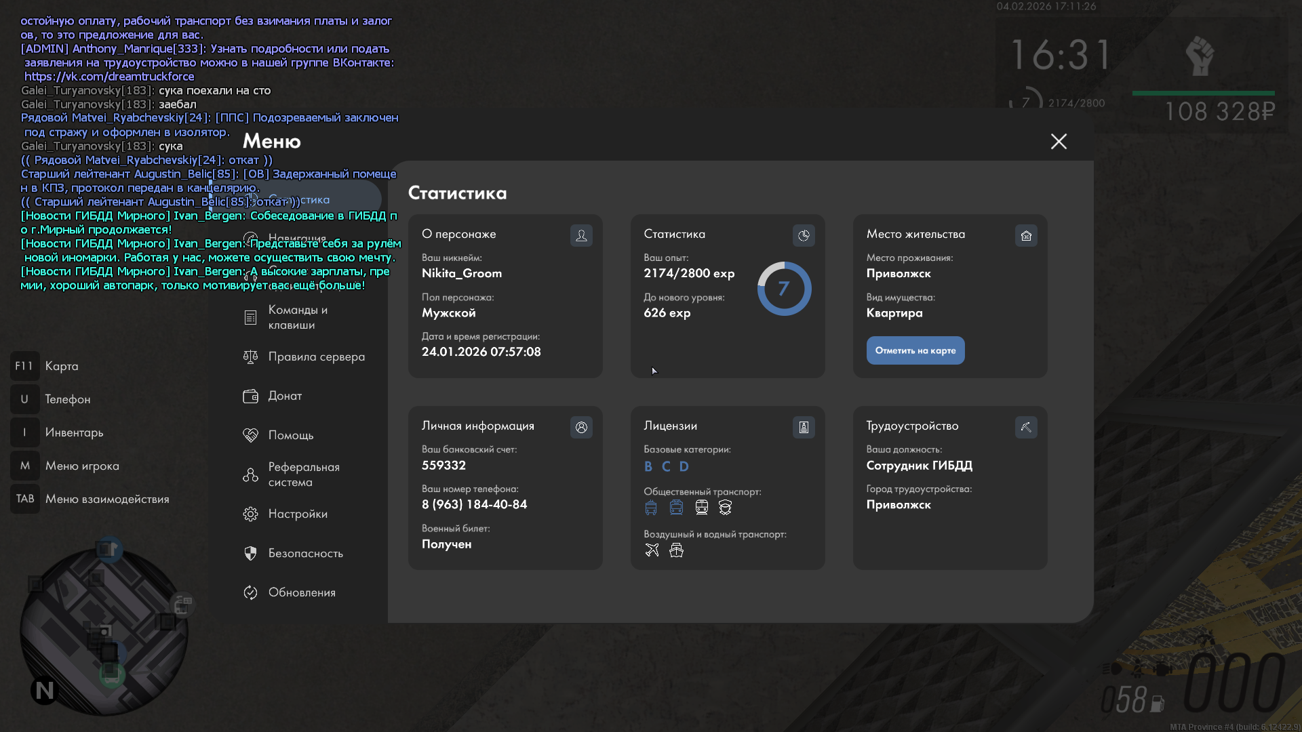Click the house icon in Место жительства card
Viewport: 1302px width, 732px height.
[1026, 235]
